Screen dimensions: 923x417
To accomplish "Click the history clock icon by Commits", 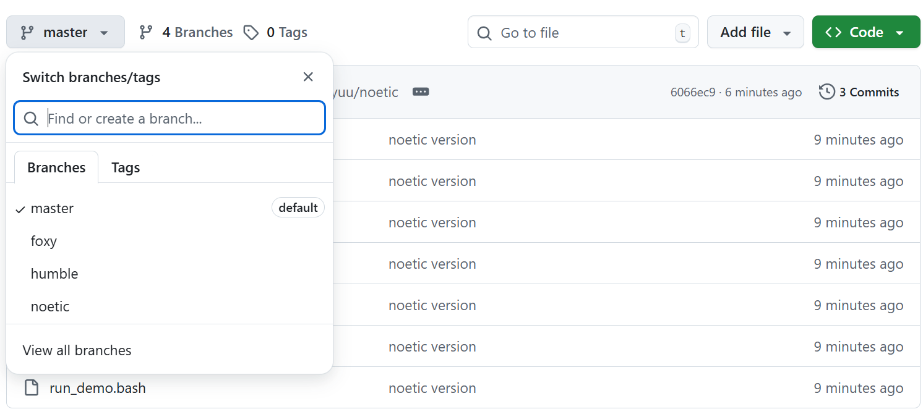I will [x=826, y=92].
